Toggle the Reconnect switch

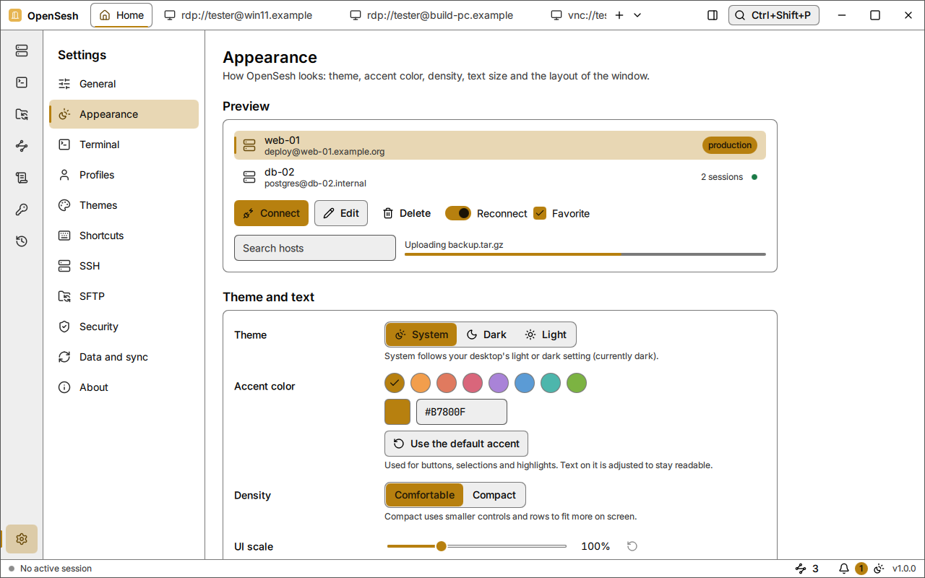458,213
